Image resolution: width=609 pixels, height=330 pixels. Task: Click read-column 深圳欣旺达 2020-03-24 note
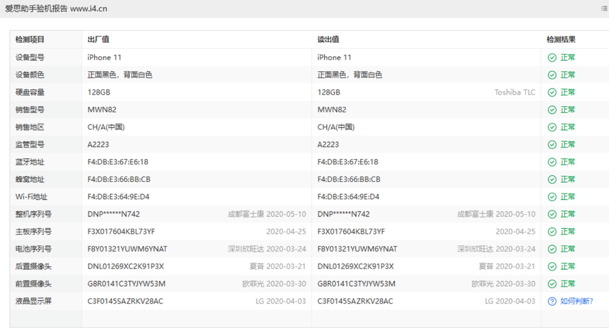tap(496, 249)
